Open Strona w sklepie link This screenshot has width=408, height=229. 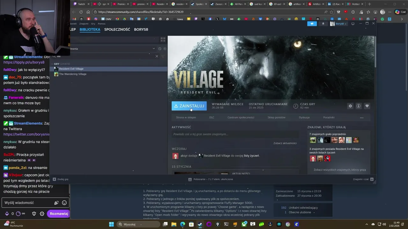pyautogui.click(x=186, y=117)
